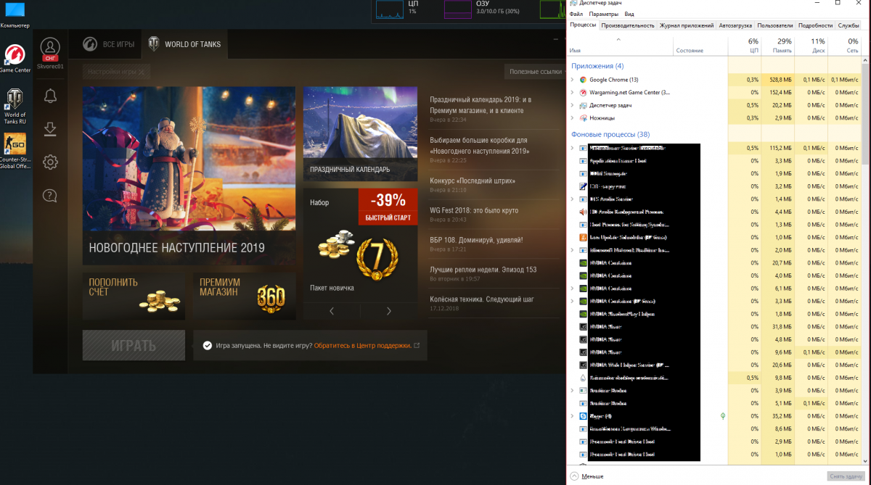Open the support question-mark chat icon
Screen dimensions: 871x485
(x=50, y=195)
